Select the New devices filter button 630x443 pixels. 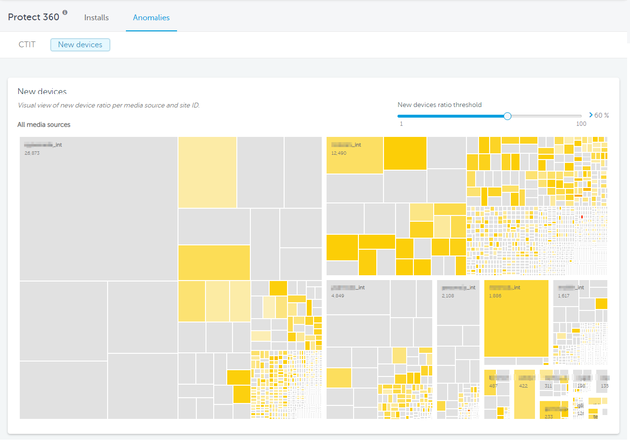click(x=80, y=44)
